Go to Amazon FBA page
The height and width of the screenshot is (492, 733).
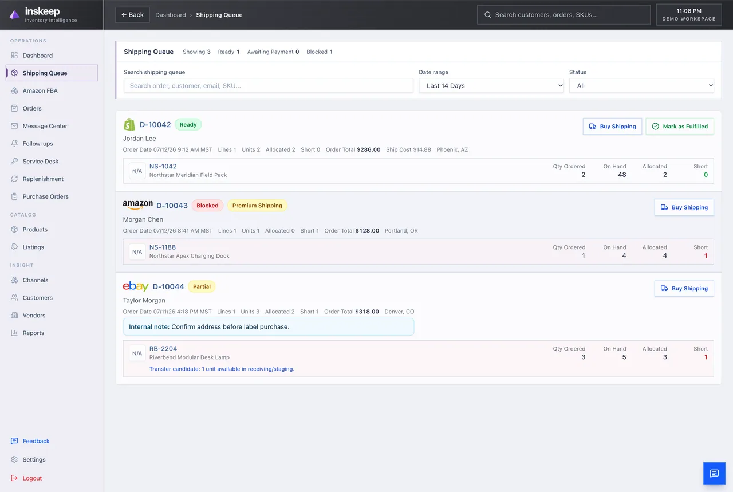(x=52, y=91)
